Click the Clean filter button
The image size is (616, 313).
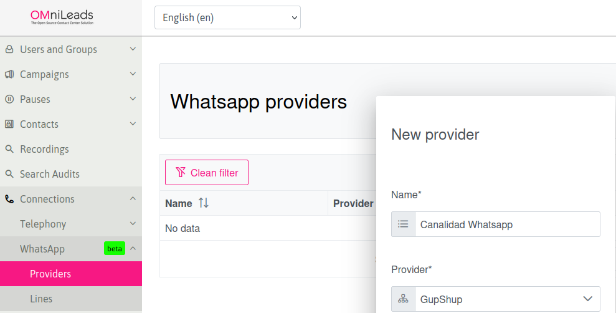pyautogui.click(x=207, y=172)
